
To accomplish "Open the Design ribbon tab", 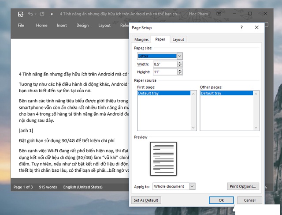I will tap(82, 25).
